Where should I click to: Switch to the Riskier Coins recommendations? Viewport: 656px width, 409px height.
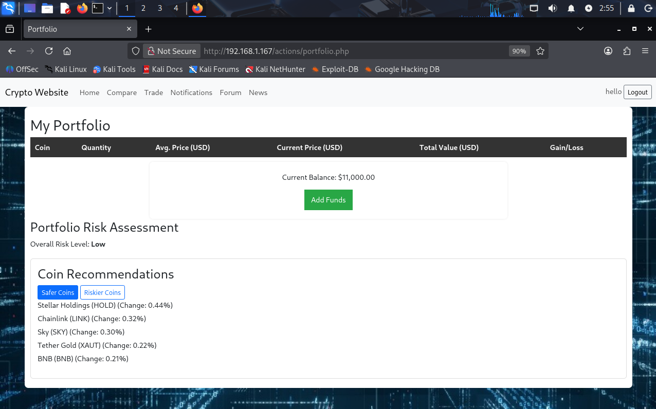tap(102, 292)
